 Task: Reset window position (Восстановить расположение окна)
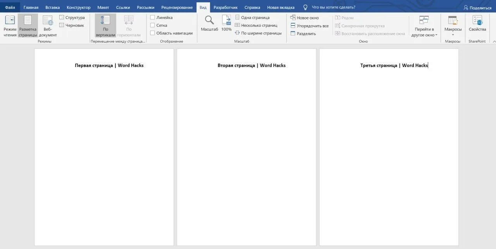coord(370,33)
